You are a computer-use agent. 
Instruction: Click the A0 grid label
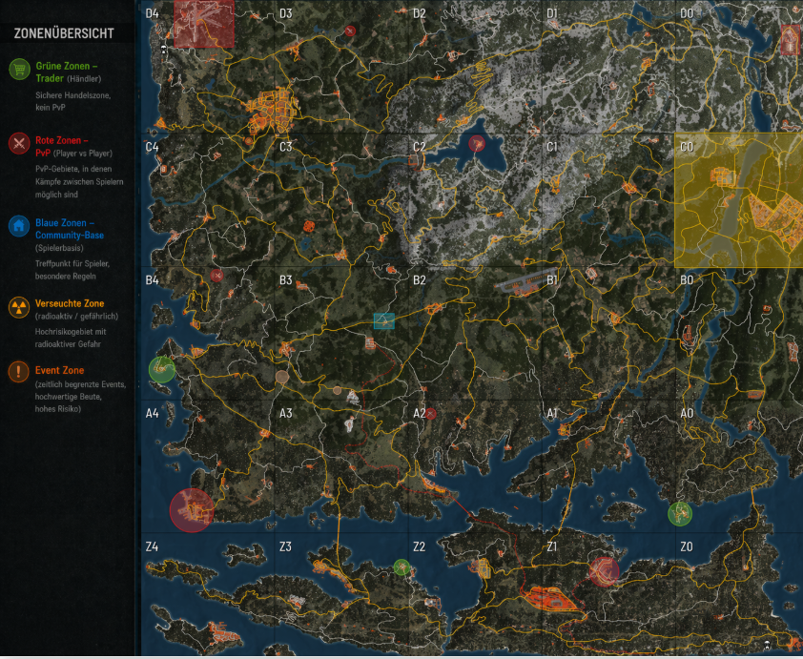click(687, 413)
